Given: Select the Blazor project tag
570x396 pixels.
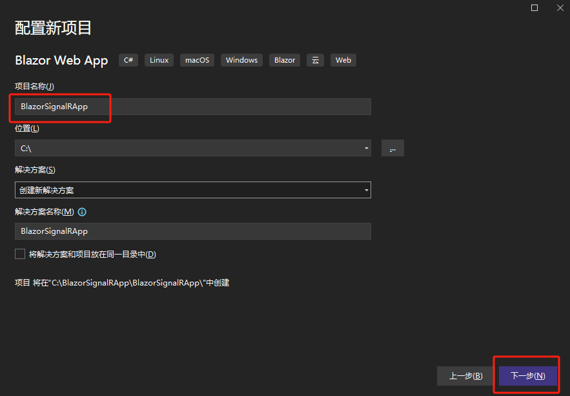Looking at the screenshot, I should 284,60.
